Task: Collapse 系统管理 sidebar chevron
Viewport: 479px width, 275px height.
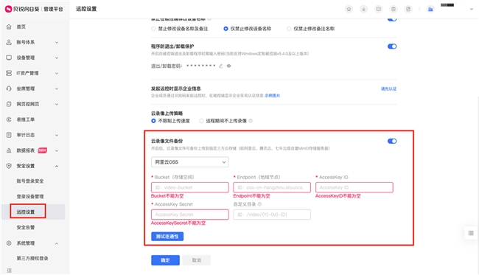Action: click(x=57, y=243)
